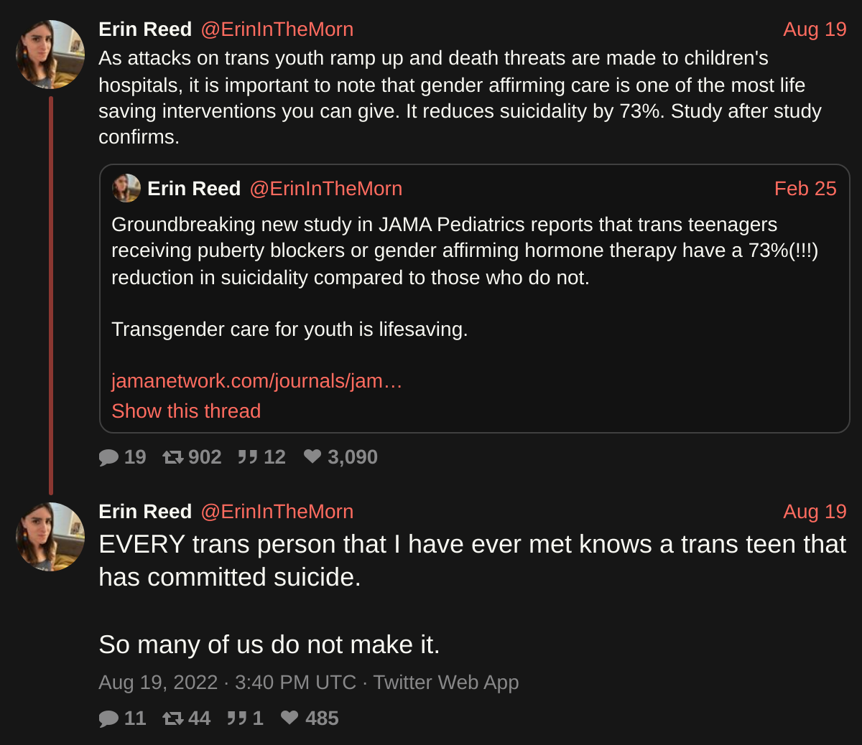Open the jamanetwork.com journal link

pos(256,381)
